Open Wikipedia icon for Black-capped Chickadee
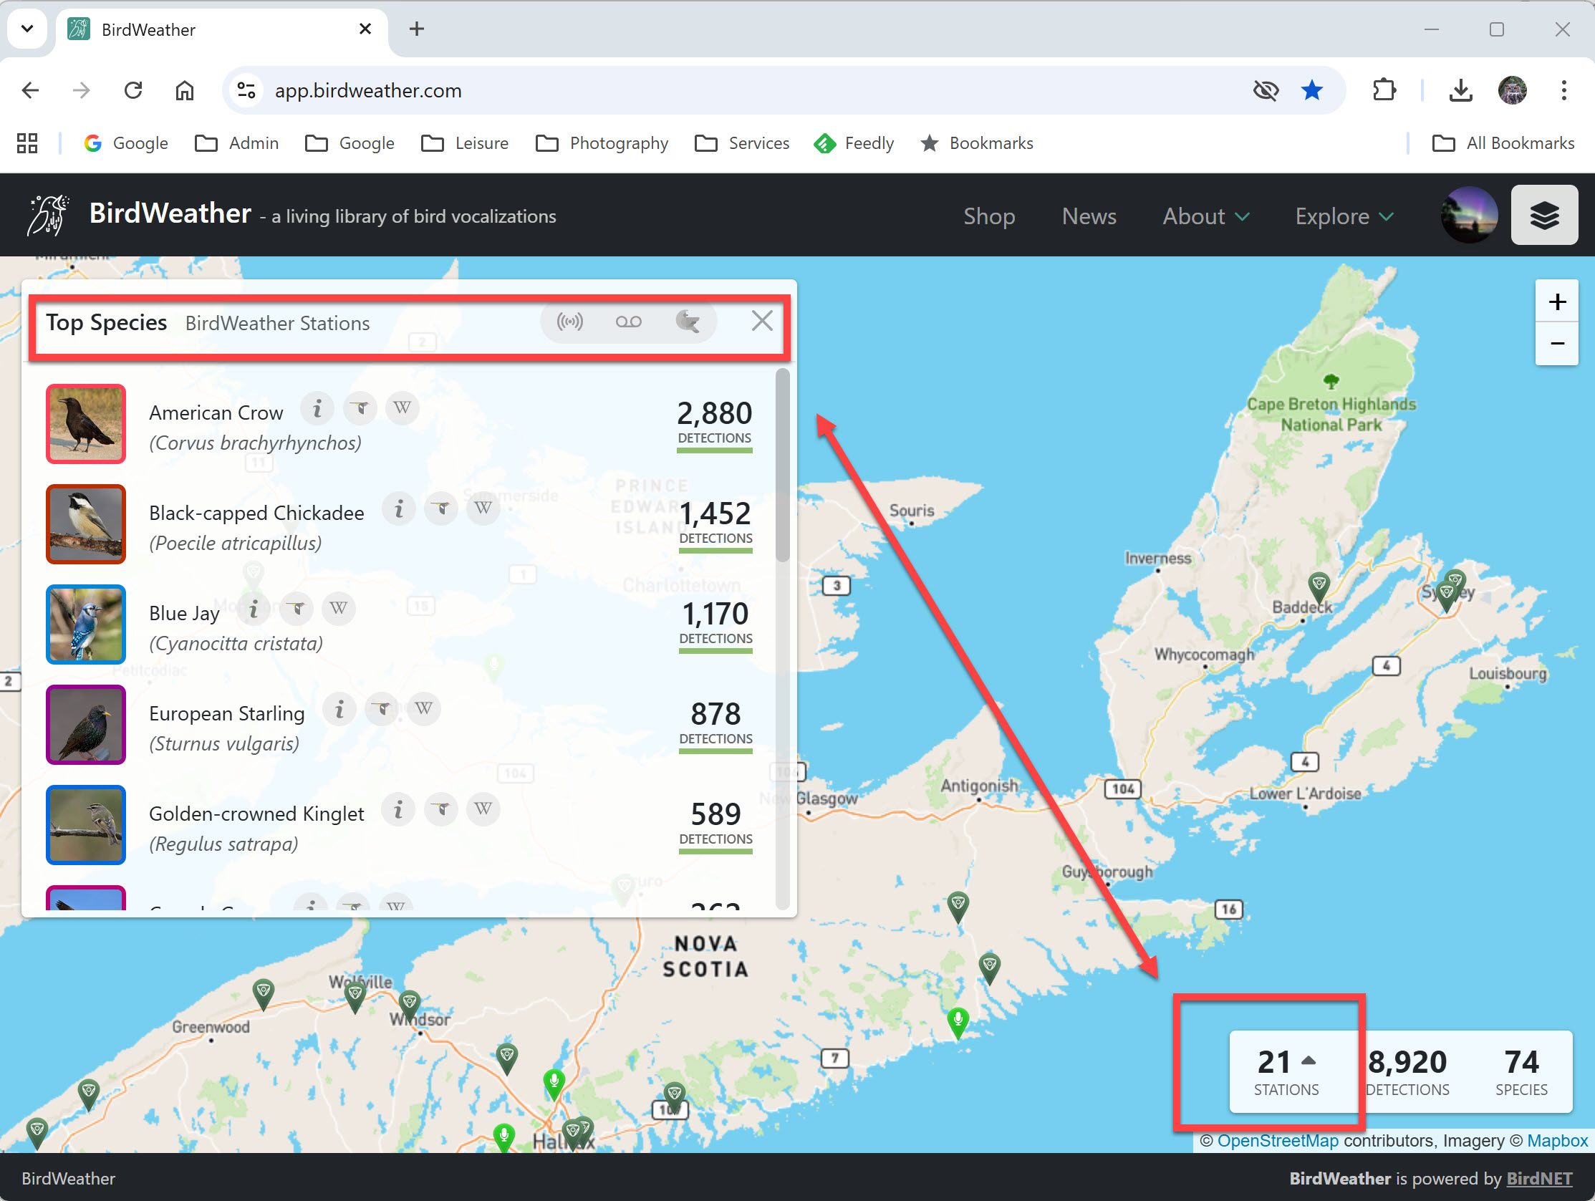 pyautogui.click(x=483, y=508)
